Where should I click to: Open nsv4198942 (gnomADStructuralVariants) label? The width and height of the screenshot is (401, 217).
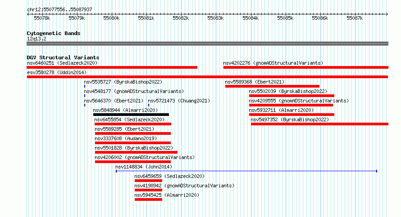coord(184,186)
